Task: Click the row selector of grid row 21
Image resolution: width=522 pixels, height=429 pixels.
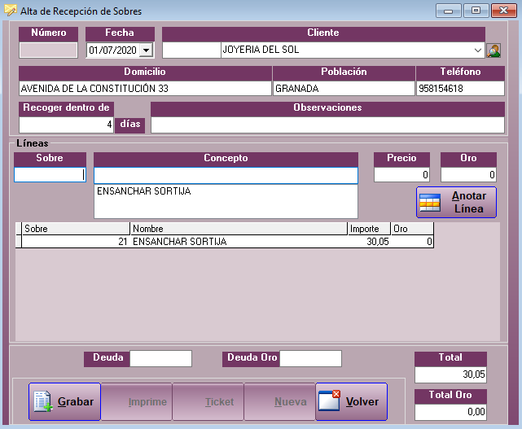Action: [x=19, y=242]
